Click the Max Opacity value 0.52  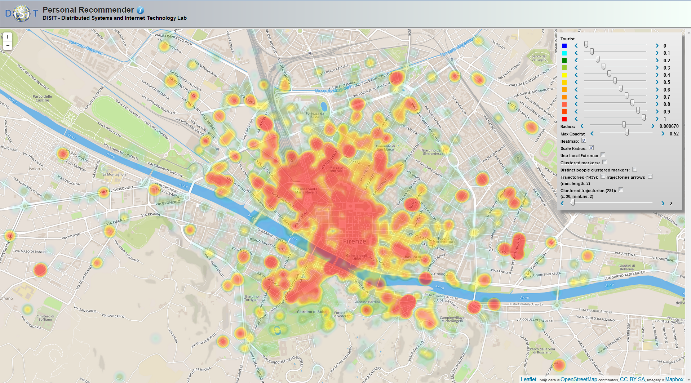click(674, 134)
